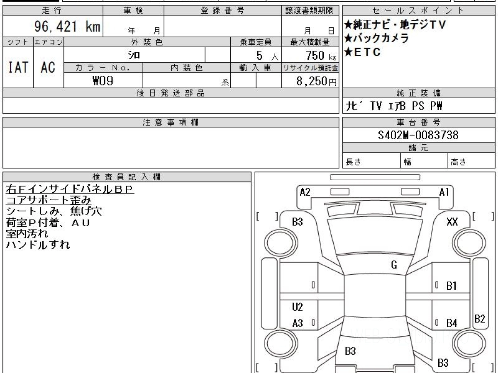This screenshot has height=373, width=498.
Task: Select the XX marking on right fender
Action: 452,222
